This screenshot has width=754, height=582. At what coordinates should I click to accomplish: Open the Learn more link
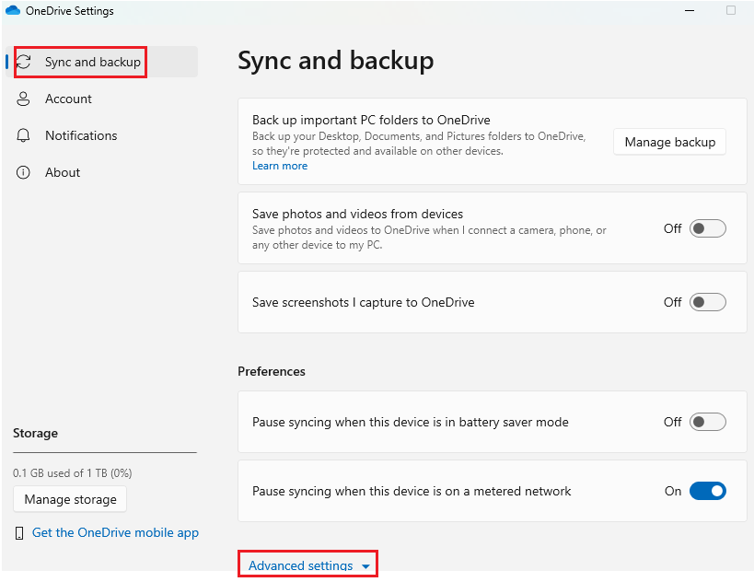click(x=280, y=166)
